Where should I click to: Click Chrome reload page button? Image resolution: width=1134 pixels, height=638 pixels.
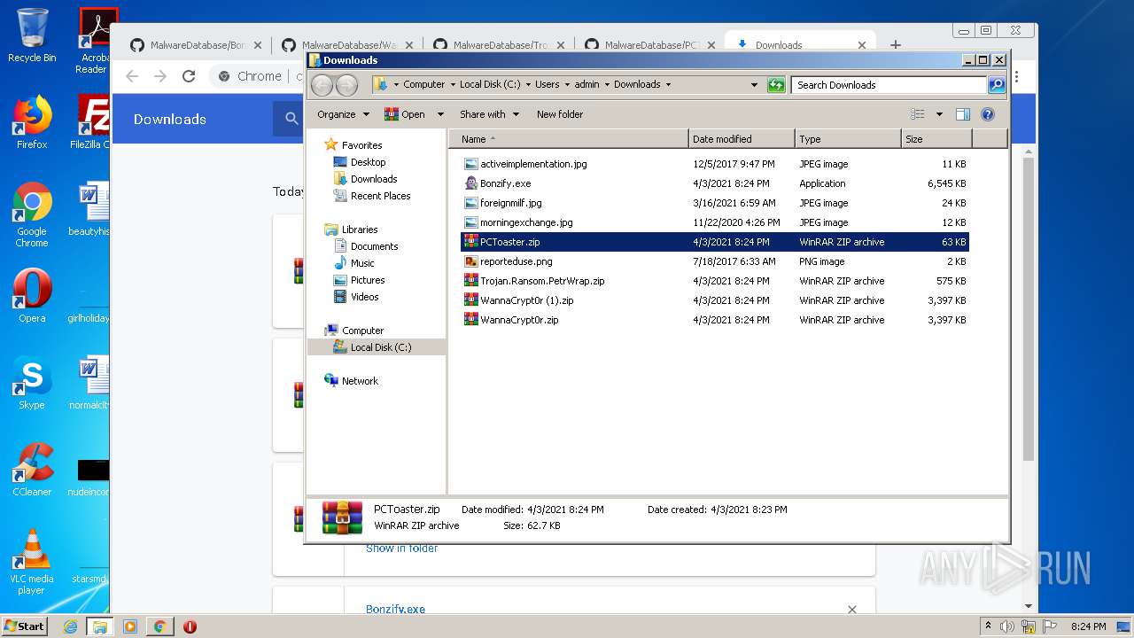(189, 76)
